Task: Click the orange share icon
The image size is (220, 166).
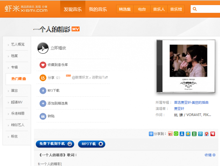Action: [x=43, y=78]
